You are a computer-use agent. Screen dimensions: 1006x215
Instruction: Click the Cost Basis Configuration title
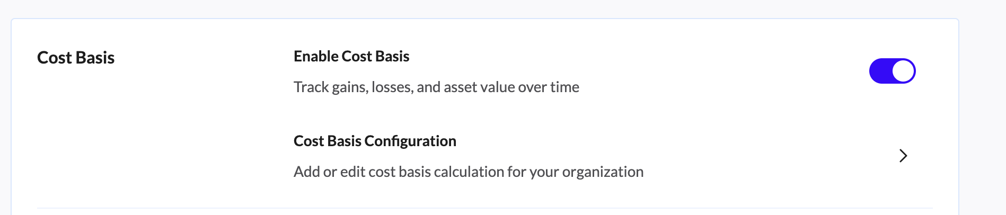375,141
